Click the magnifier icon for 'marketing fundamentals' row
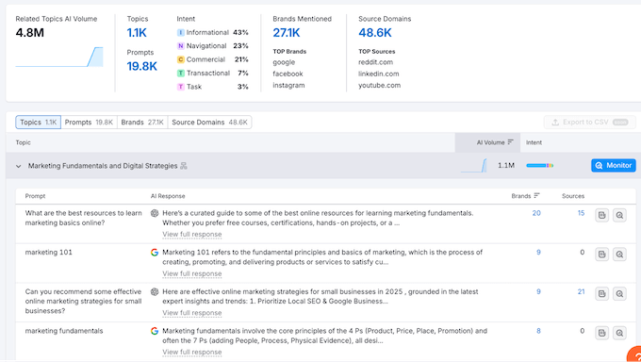Viewport: 641px width, 362px height. (619, 333)
